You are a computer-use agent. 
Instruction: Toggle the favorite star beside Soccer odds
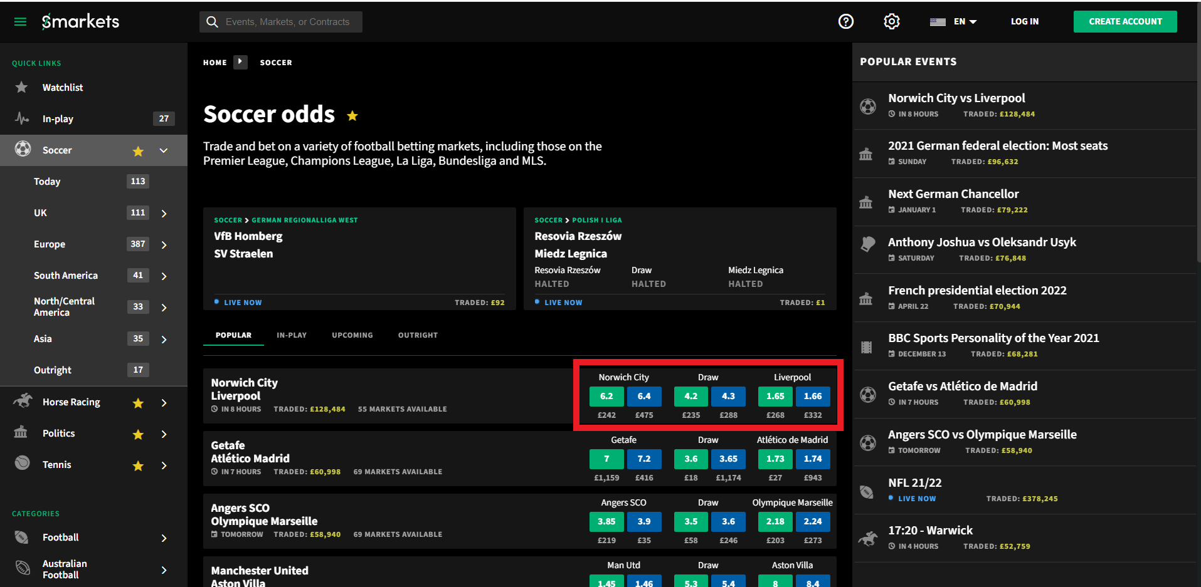[x=352, y=115]
